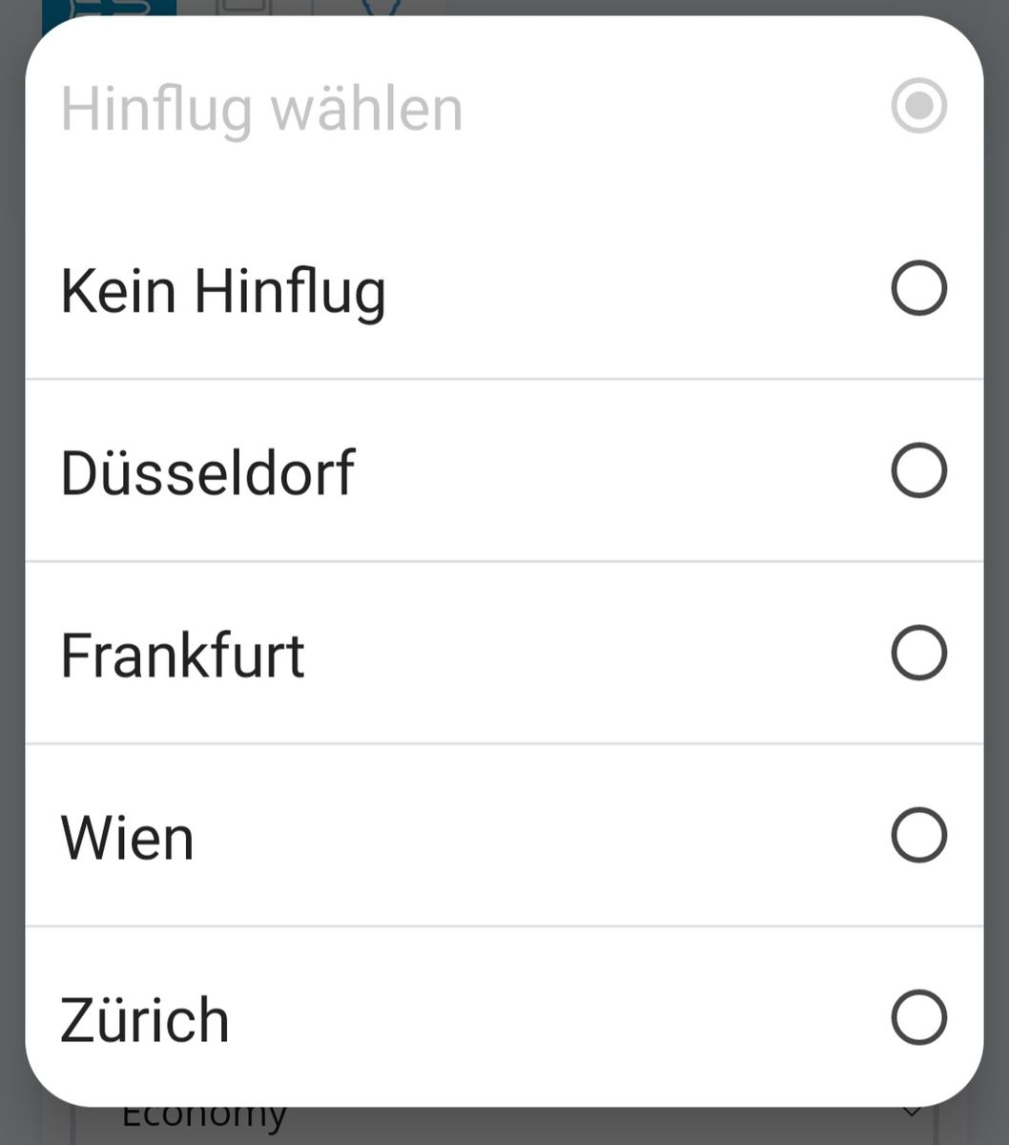Select the Zürich radio circle

point(918,1017)
